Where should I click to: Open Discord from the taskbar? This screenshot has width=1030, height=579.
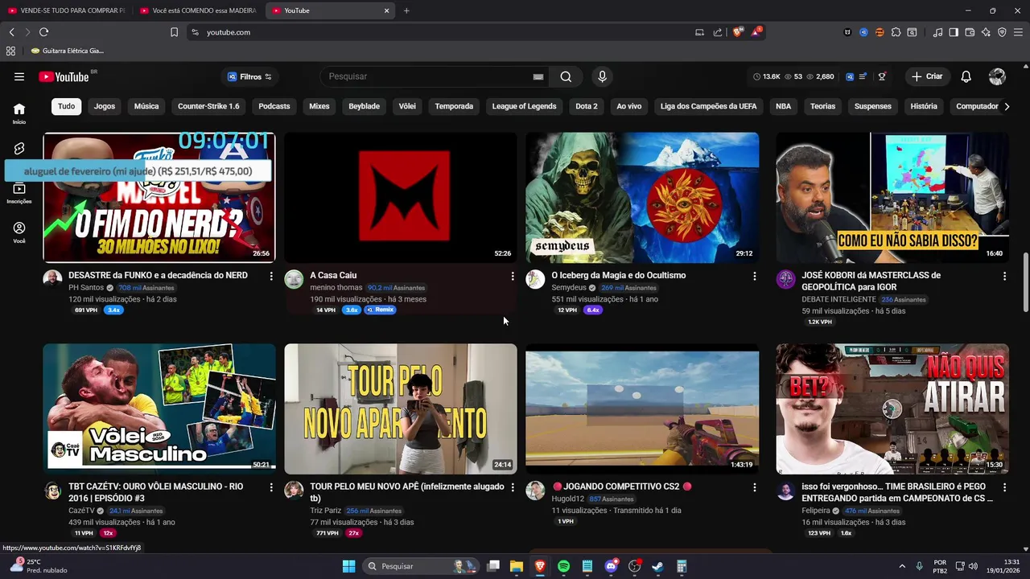pyautogui.click(x=611, y=566)
